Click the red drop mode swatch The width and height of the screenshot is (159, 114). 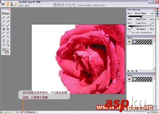pyautogui.click(x=7, y=52)
